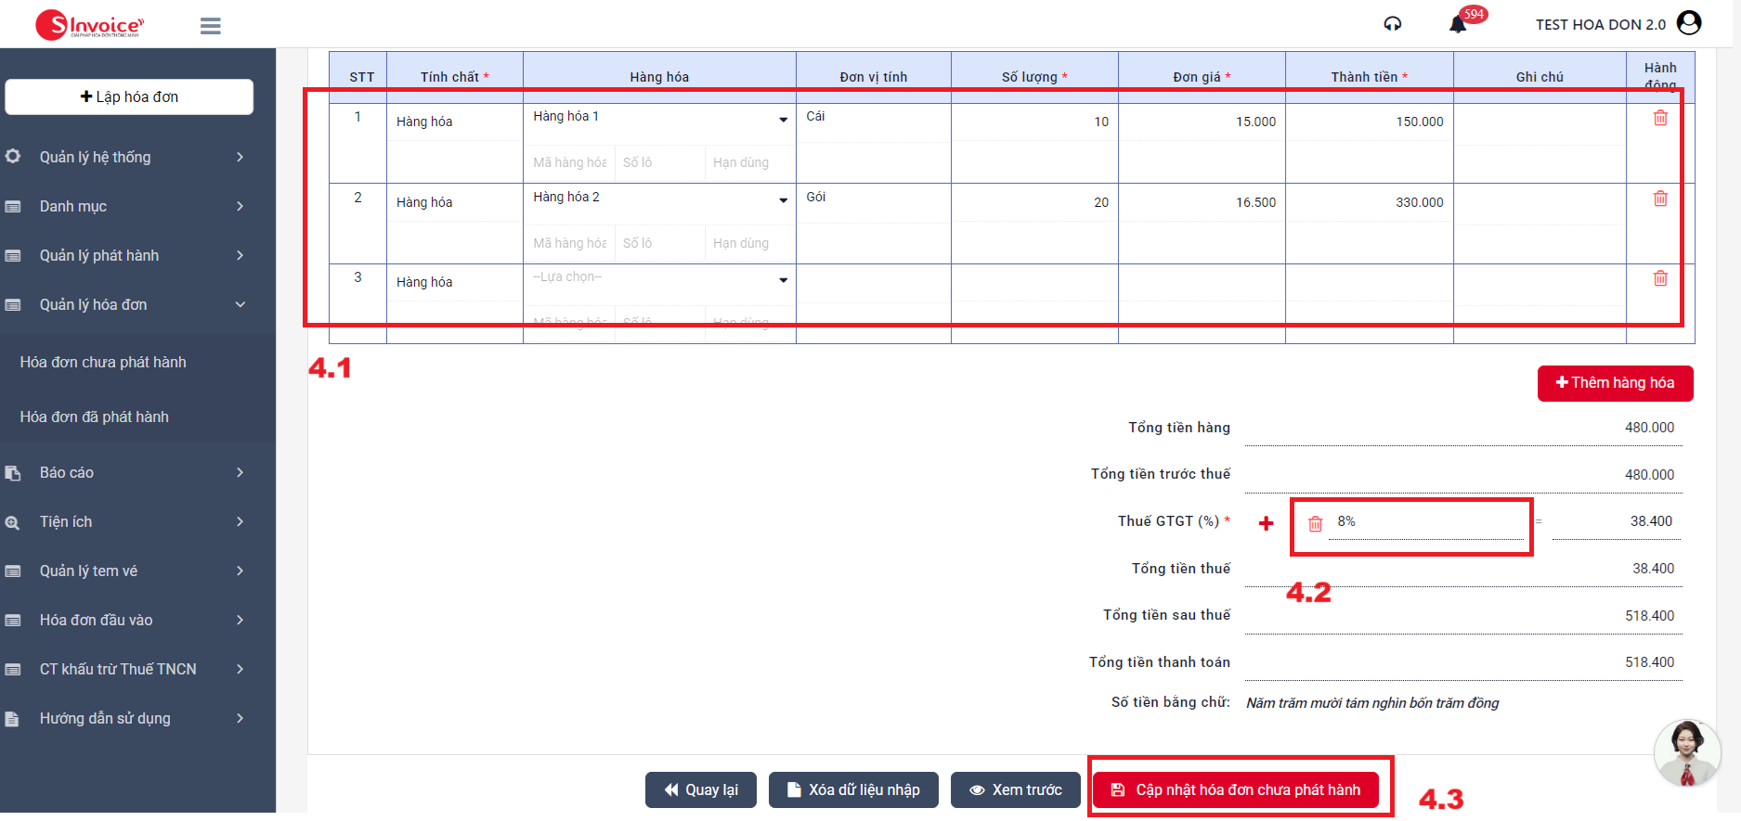Viewport: 1741px width, 821px height.
Task: Click Cập nhật hóa đơn chưa phát hành
Action: [1236, 789]
